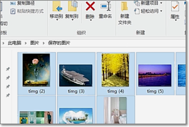This screenshot has height=127, width=189.
Task: Expand the chevron after 此电脑
Action: 26,43
